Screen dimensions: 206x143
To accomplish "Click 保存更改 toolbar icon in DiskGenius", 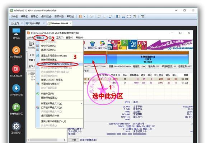I will pyautogui.click(x=32, y=45).
